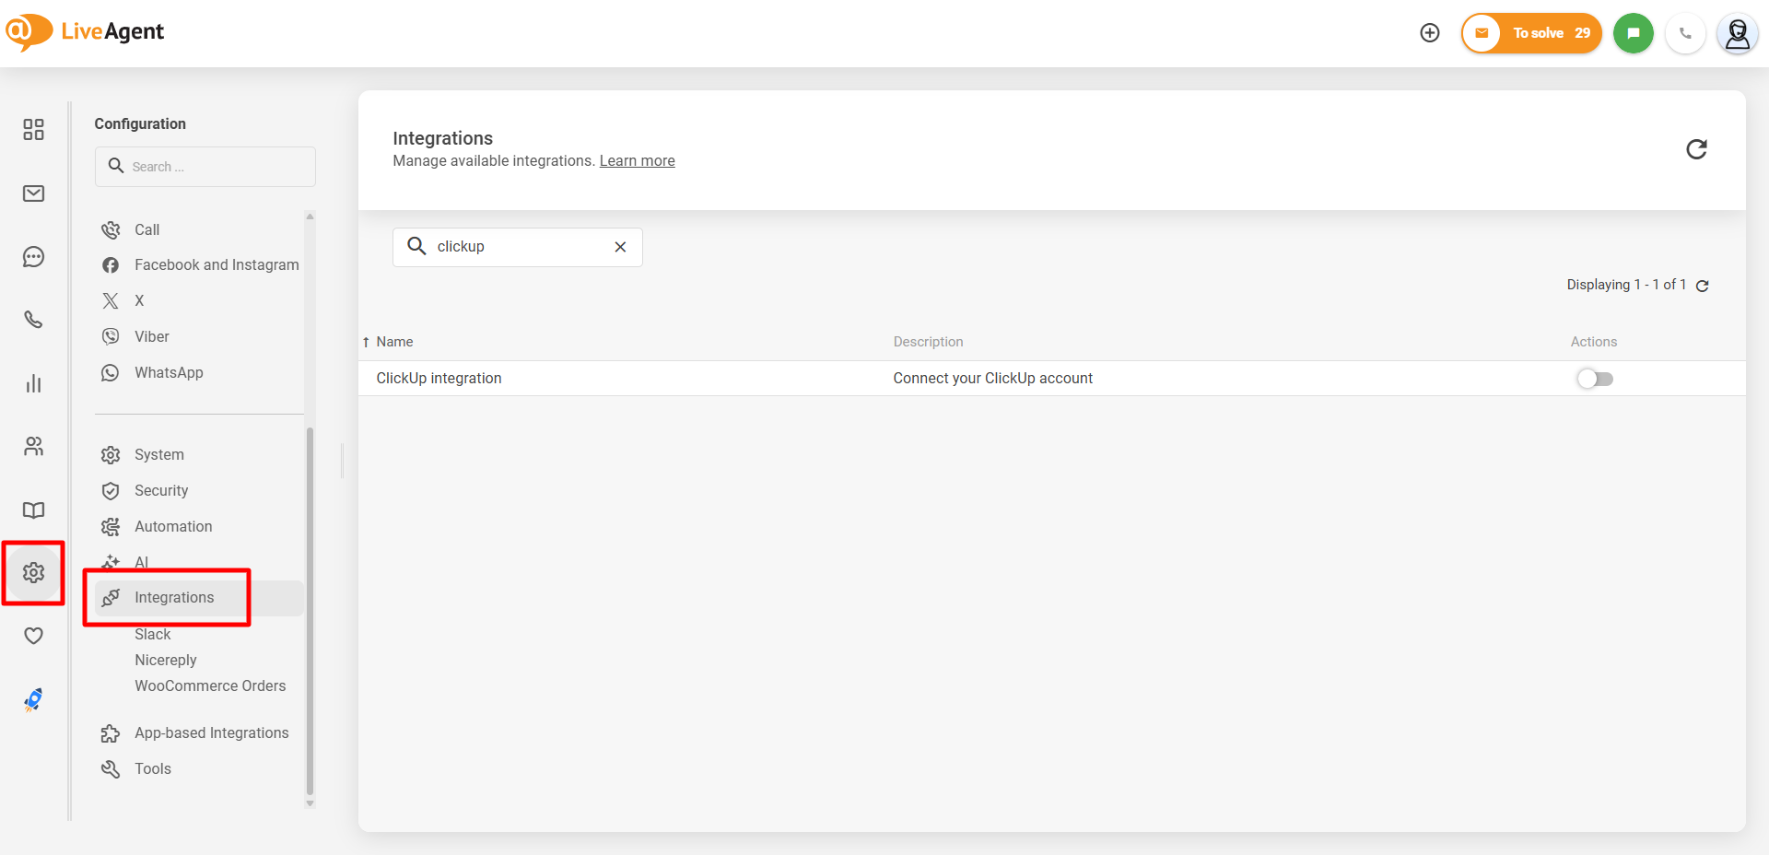Open the Knowledge base book icon
The image size is (1769, 855).
click(33, 510)
